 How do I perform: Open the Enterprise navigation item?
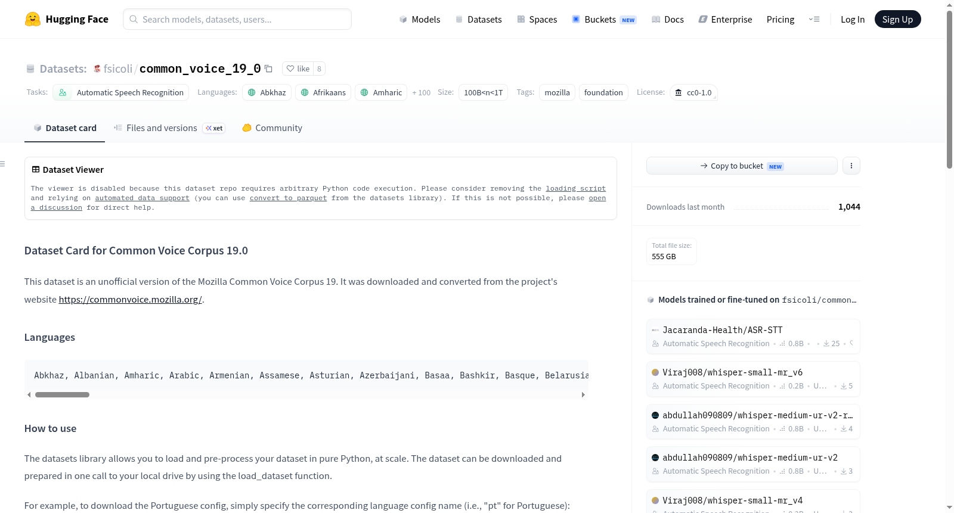point(725,19)
